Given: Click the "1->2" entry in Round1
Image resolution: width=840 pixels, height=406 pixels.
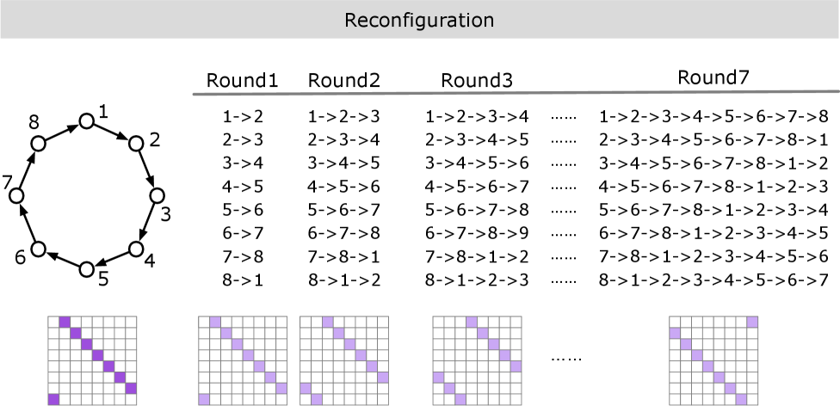Looking at the screenshot, I should point(242,116).
